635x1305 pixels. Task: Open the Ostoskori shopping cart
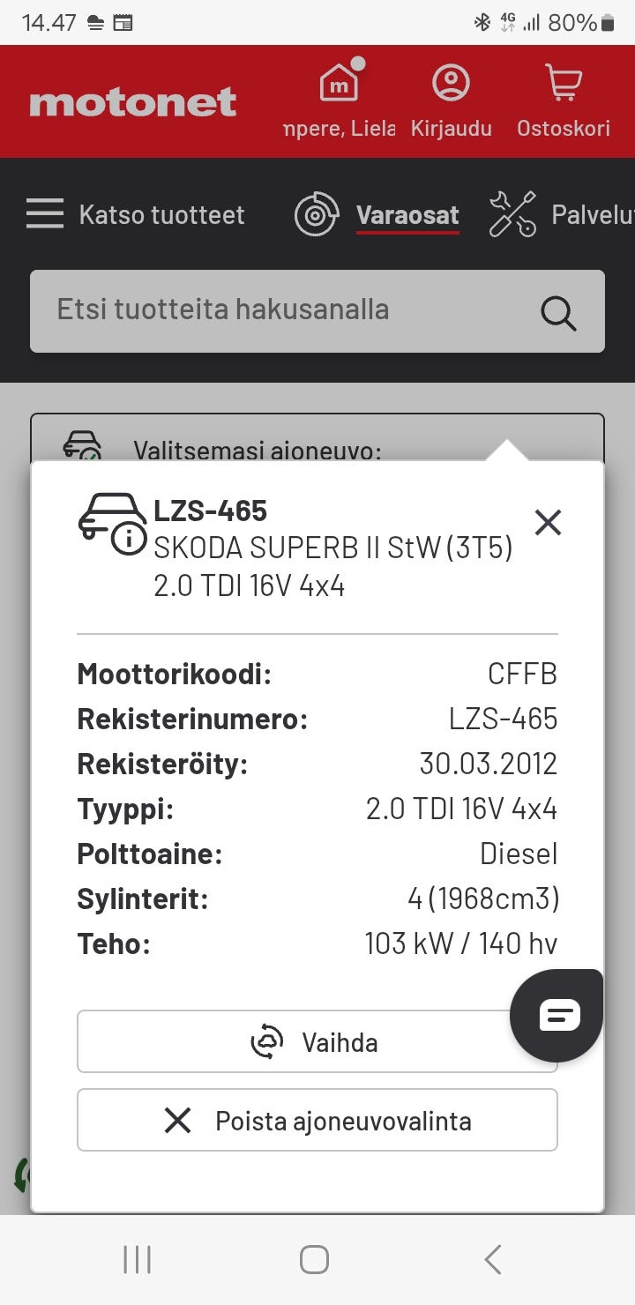pyautogui.click(x=563, y=84)
